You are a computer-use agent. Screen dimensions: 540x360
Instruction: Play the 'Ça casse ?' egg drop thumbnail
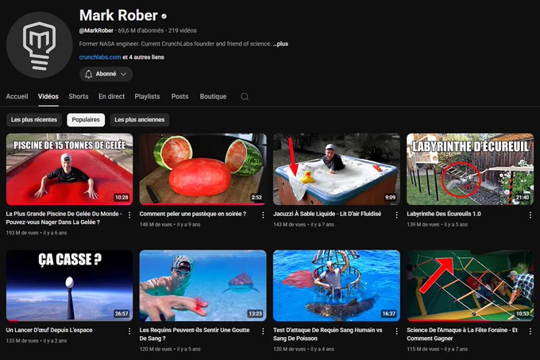(x=70, y=285)
